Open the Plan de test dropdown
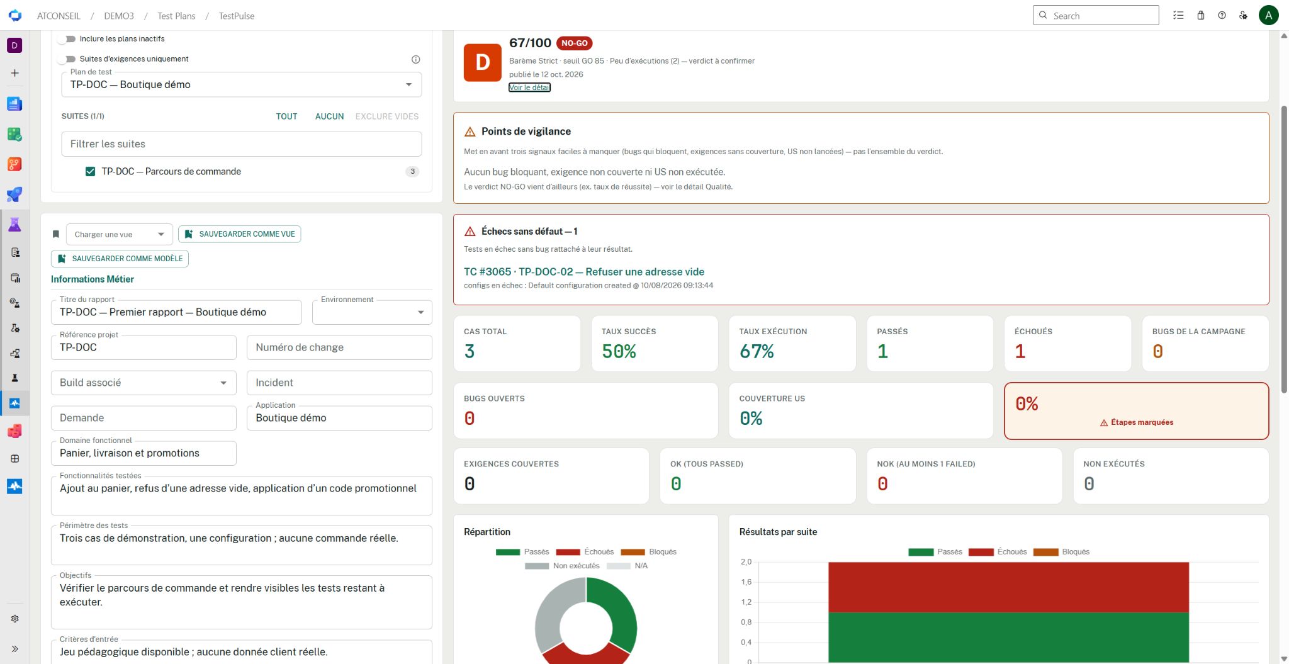 (242, 84)
